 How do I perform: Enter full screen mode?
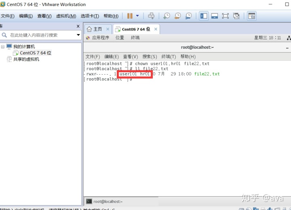[225, 16]
